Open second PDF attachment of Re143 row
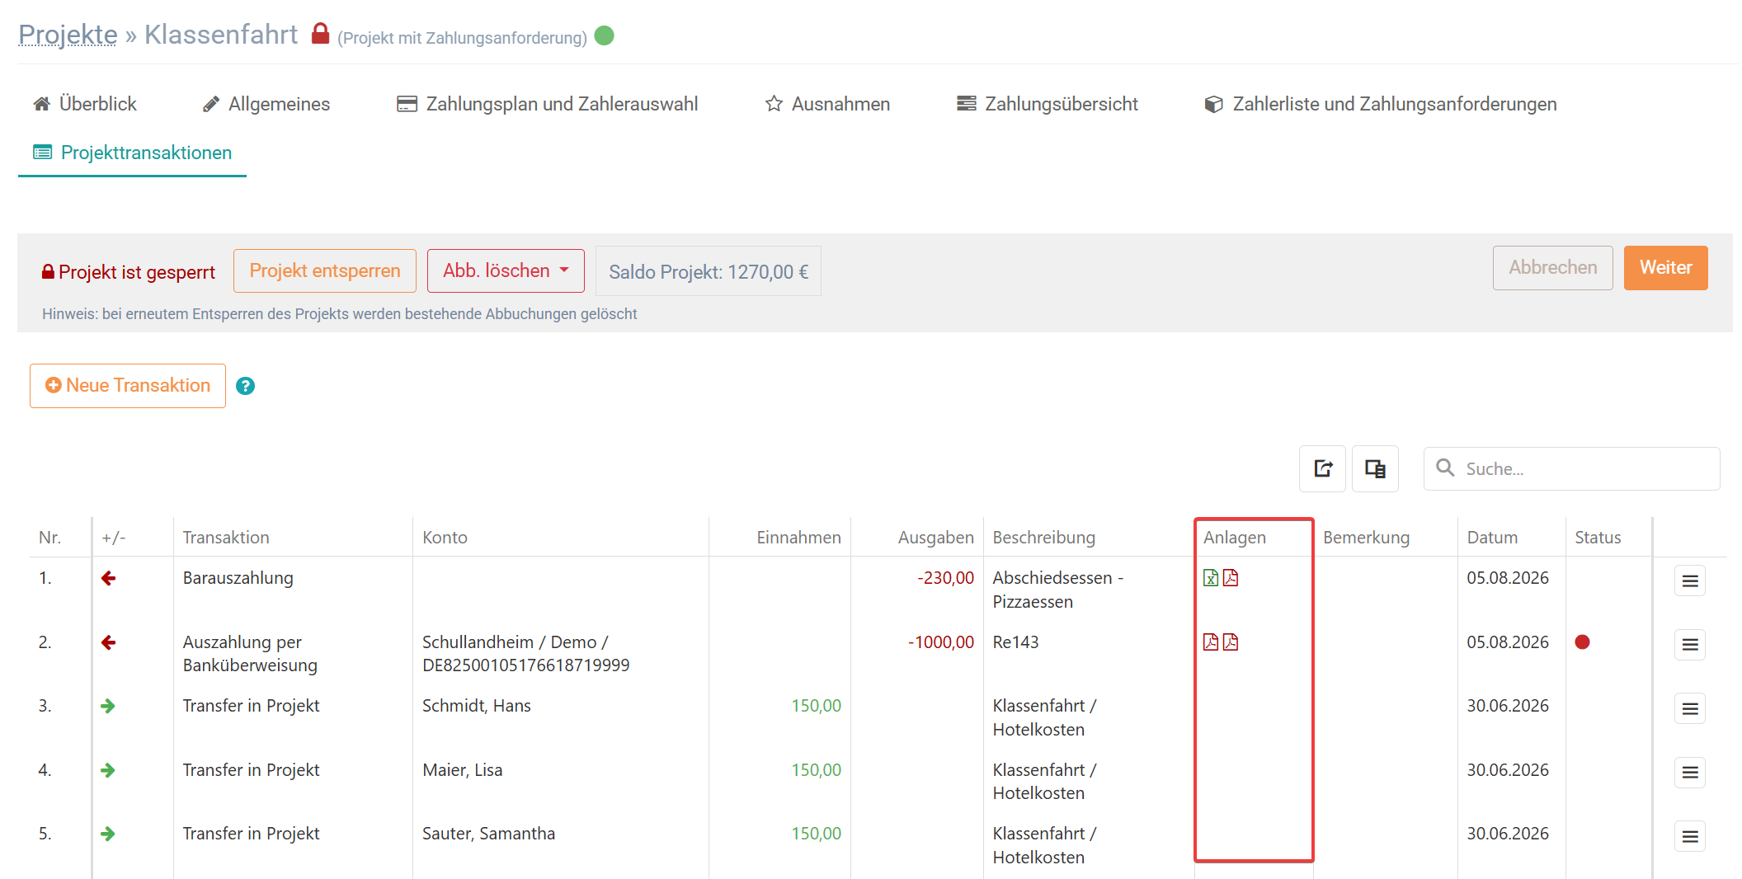 pos(1230,642)
